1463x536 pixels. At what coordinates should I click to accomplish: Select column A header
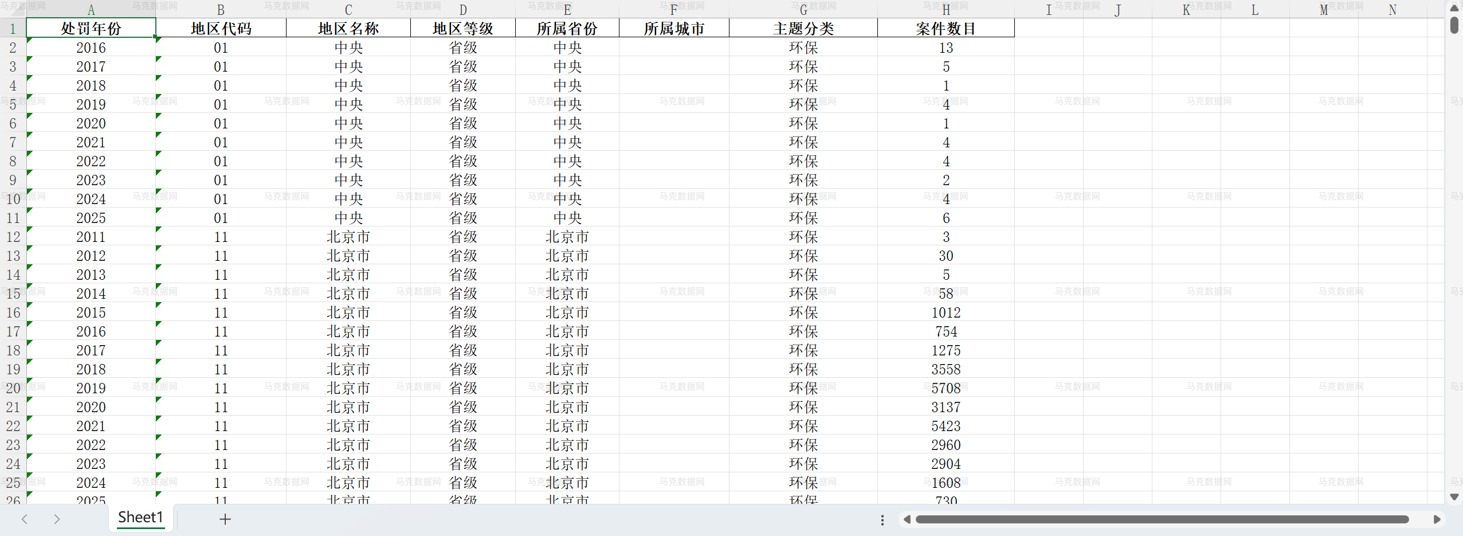tap(91, 10)
